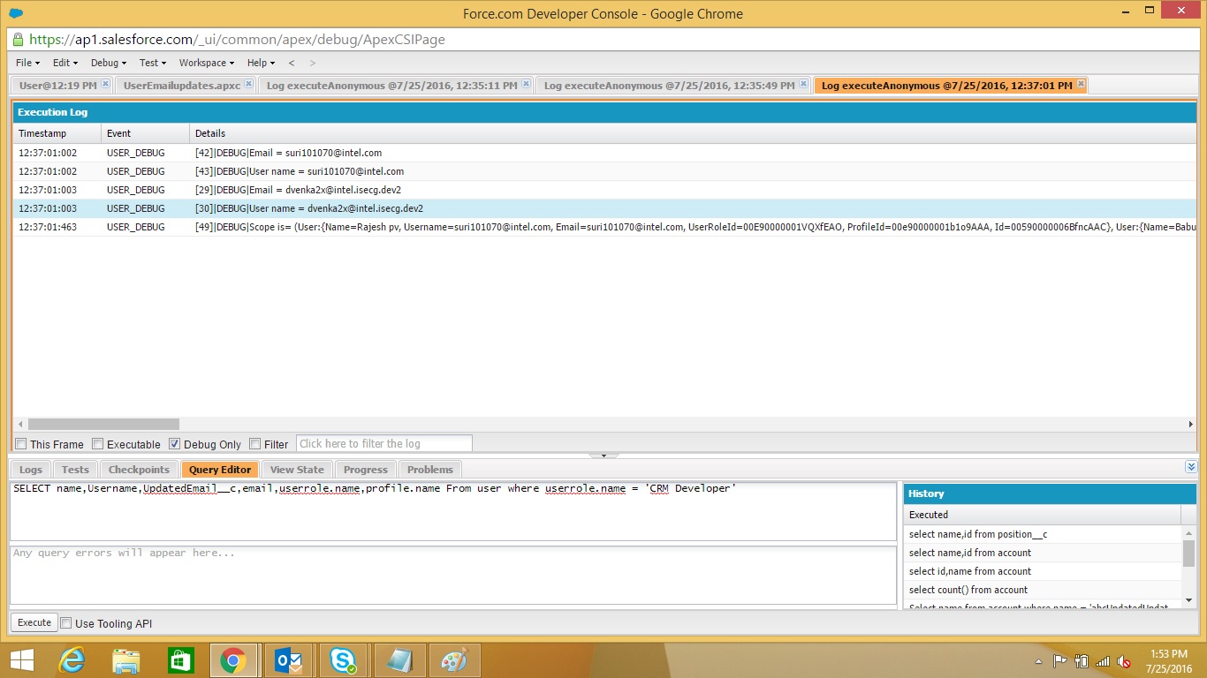The image size is (1207, 678).
Task: Open Windows Store from taskbar
Action: click(180, 660)
